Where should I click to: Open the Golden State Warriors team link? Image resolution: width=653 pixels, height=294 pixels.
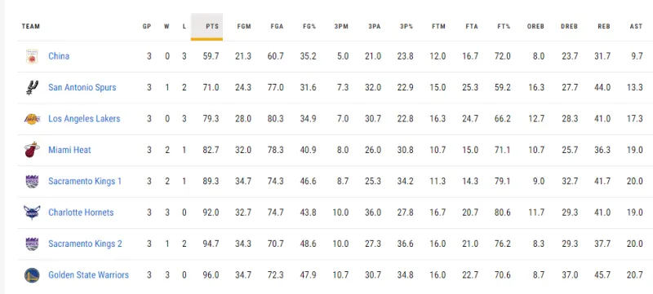88,275
